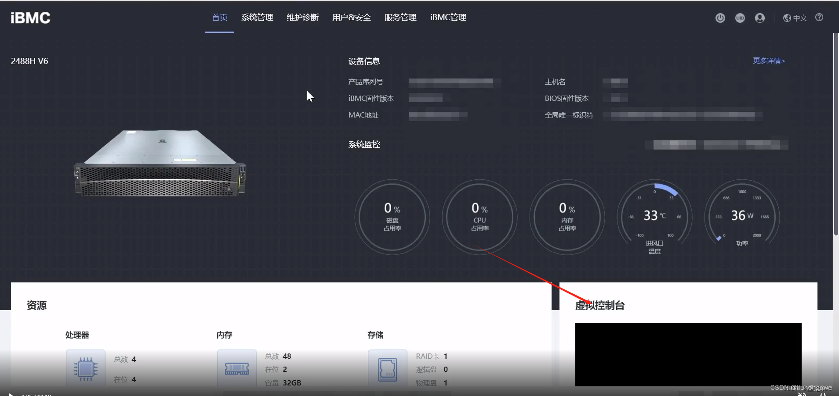Click the 物理盘 count row
Screen dimensions: 839x396
click(432, 383)
